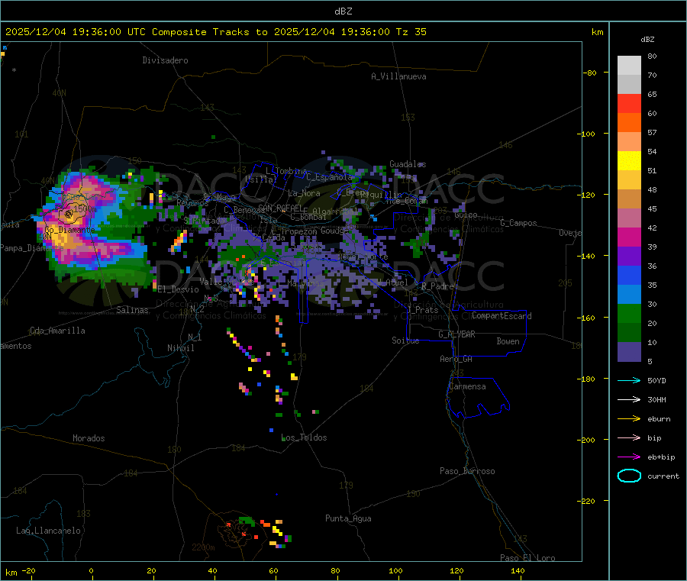The width and height of the screenshot is (687, 581).
Task: Select the red 60 dBZ color swatch
Action: click(x=629, y=103)
